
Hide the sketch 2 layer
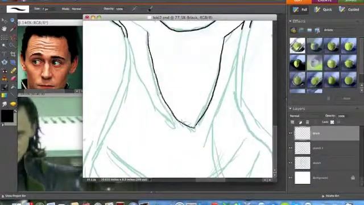point(291,148)
